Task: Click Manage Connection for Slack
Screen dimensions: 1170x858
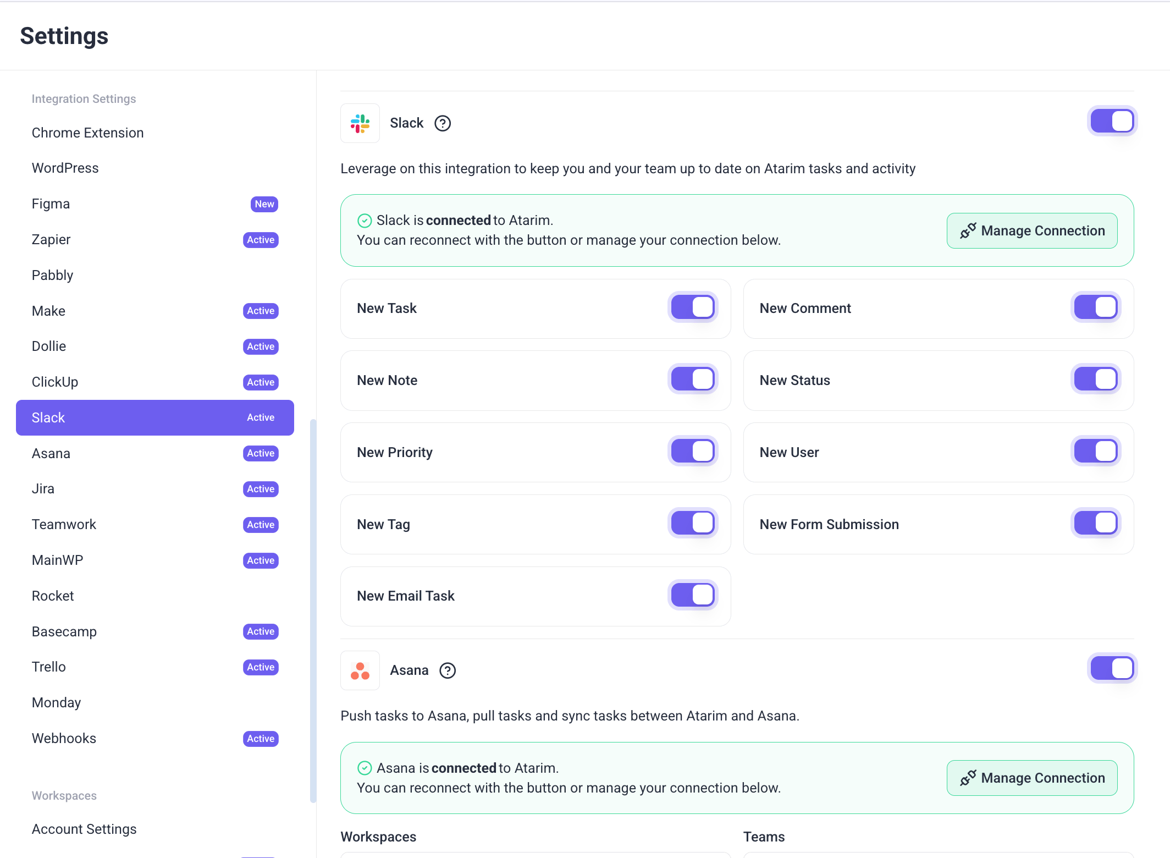Action: tap(1032, 230)
